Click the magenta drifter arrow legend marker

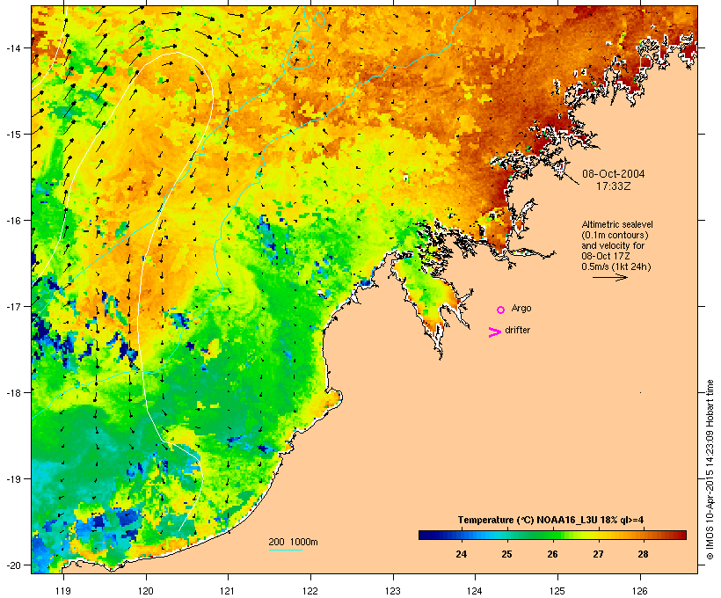(x=495, y=332)
